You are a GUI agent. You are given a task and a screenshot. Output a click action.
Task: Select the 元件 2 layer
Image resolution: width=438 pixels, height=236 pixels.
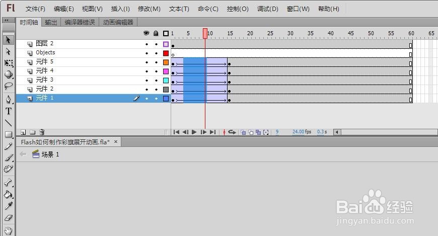93,90
